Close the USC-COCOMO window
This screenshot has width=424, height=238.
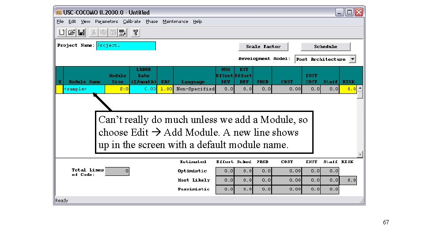[359, 12]
